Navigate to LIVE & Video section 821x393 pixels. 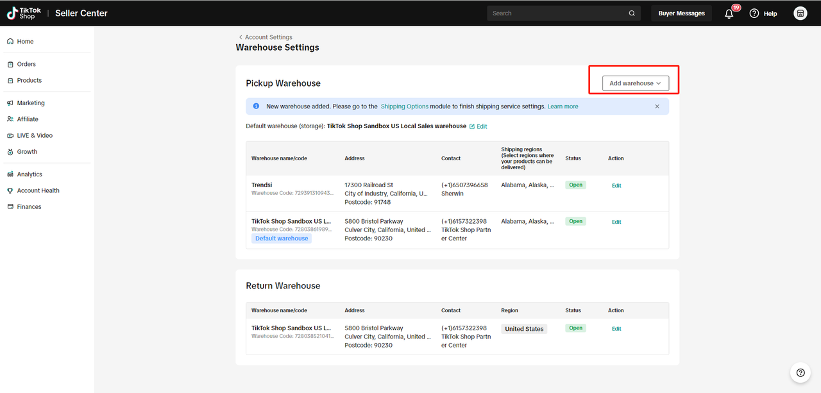click(x=35, y=135)
